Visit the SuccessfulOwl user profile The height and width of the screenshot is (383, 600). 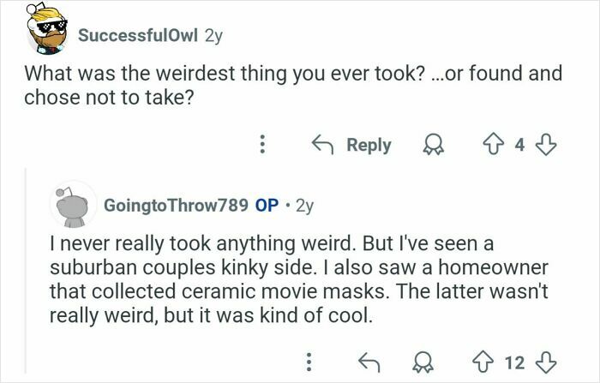pyautogui.click(x=139, y=36)
